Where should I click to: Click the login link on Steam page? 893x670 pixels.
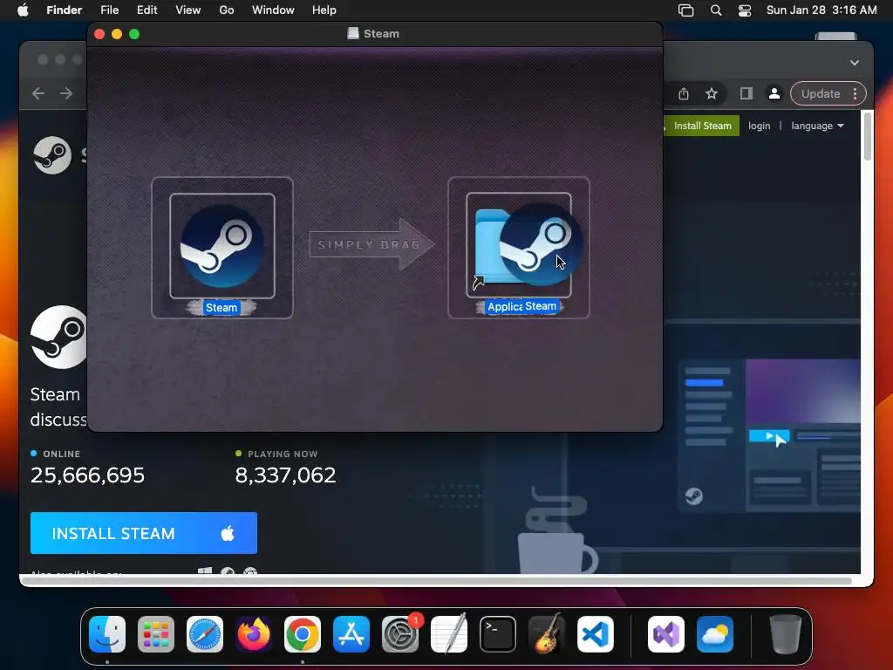[760, 126]
